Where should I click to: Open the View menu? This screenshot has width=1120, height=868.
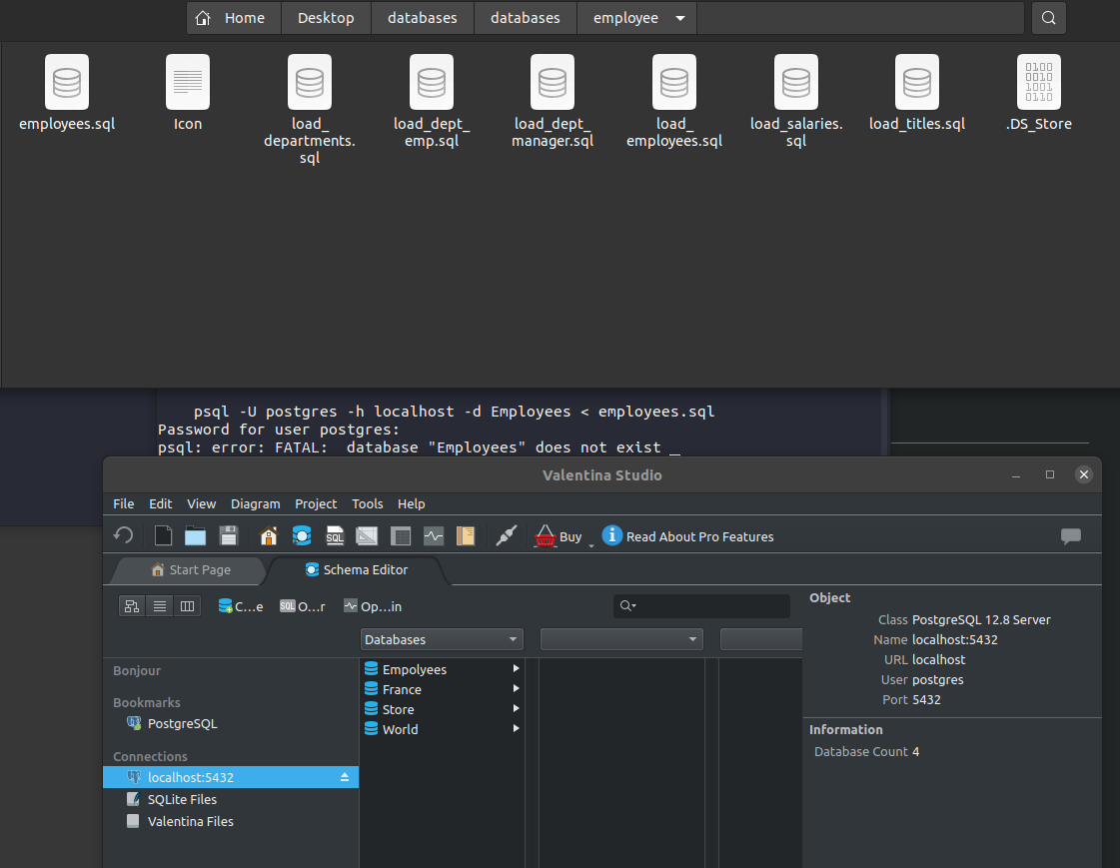tap(202, 504)
